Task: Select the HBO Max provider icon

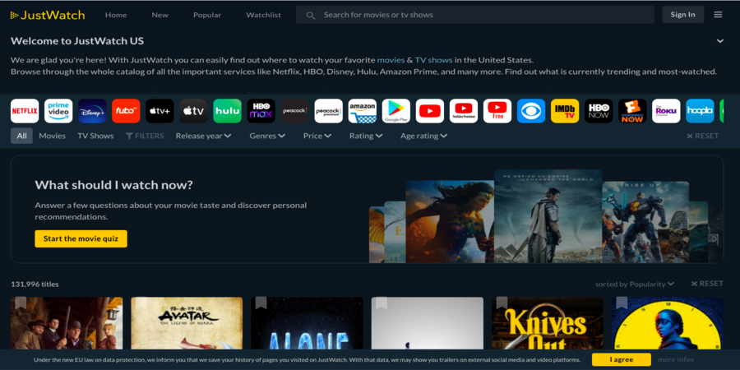Action: pos(261,111)
